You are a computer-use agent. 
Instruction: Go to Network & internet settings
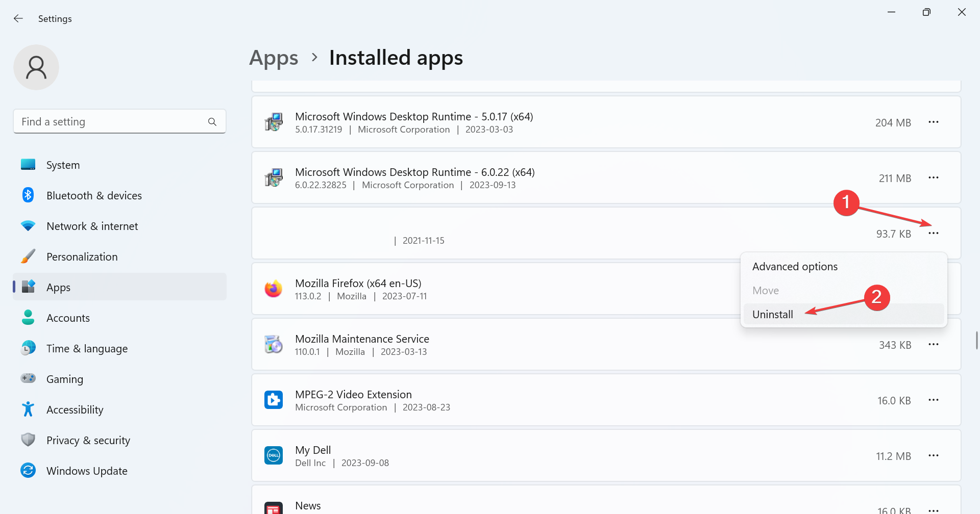coord(119,226)
